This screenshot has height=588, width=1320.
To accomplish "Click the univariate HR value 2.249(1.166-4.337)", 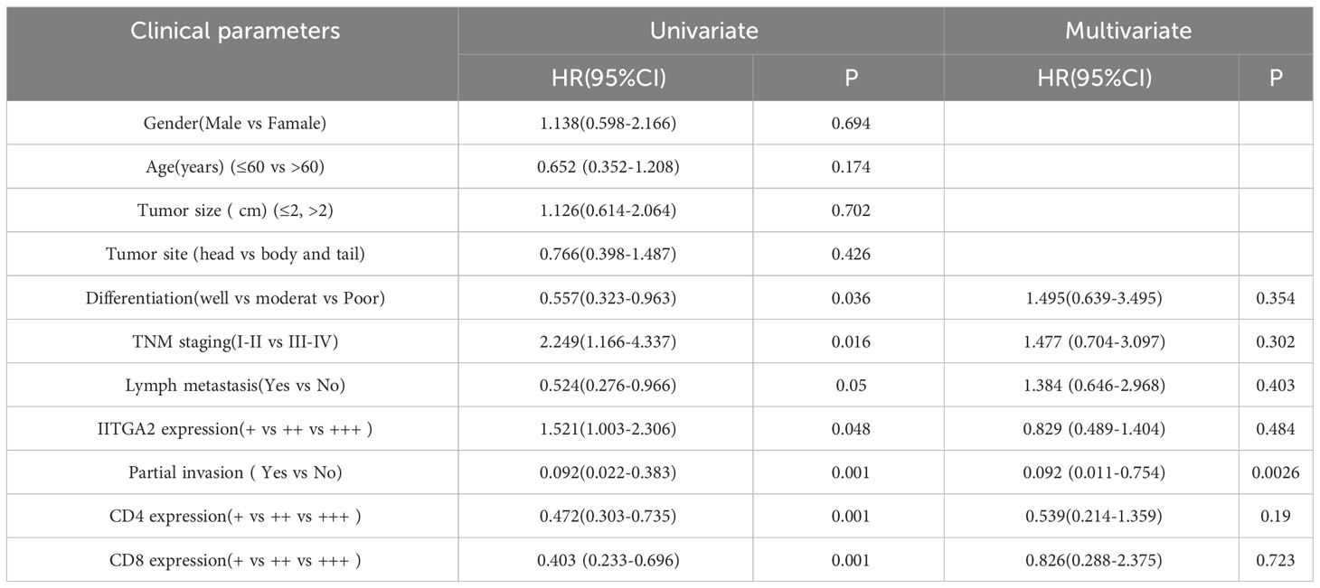I will coord(606,342).
